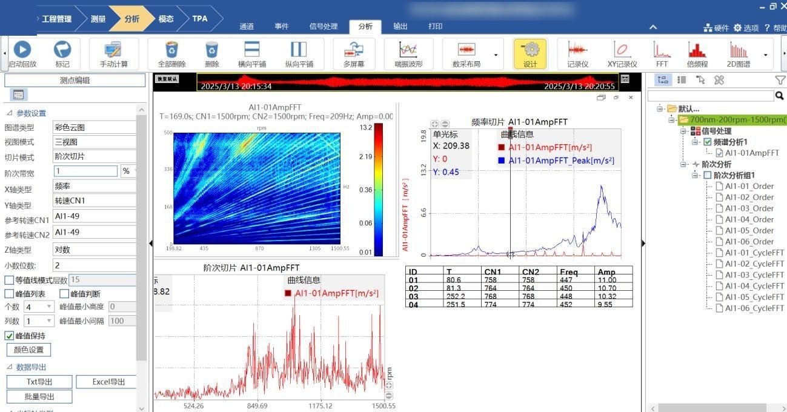Uncheck 频谱分析1 checkbox in tree
This screenshot has height=412, width=787.
click(708, 142)
